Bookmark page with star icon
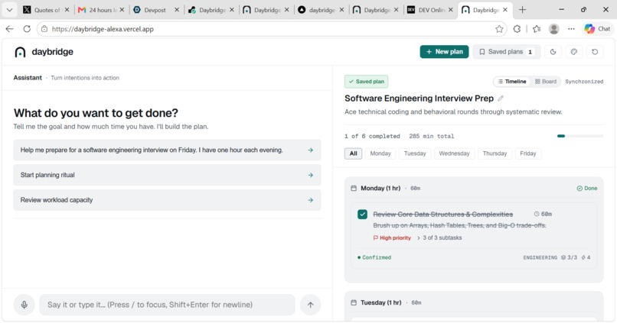 click(499, 29)
